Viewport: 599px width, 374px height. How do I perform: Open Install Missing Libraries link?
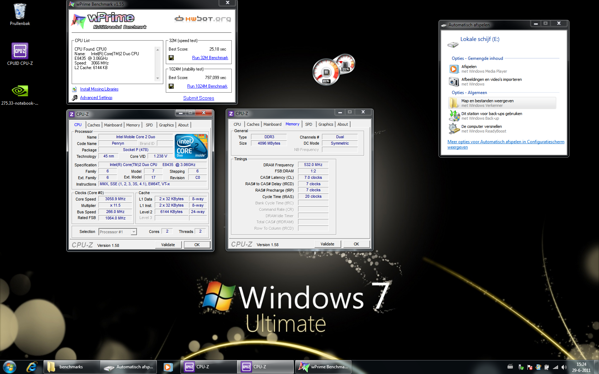[x=99, y=89]
